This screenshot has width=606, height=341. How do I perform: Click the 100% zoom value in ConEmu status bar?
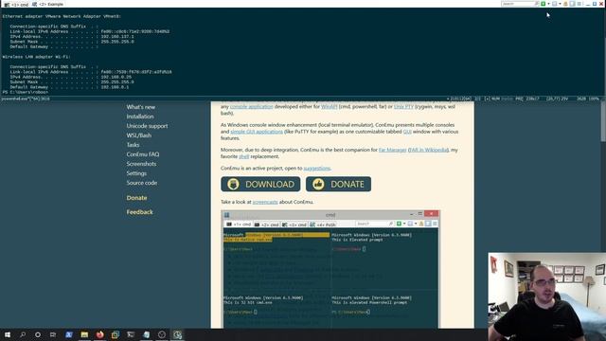pos(594,99)
